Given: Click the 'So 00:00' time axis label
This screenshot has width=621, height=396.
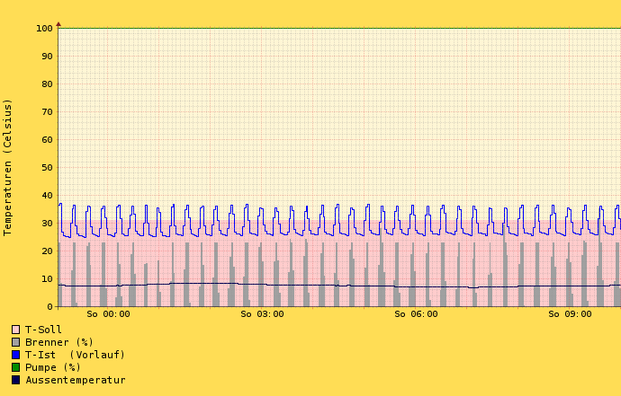Looking at the screenshot, I should 108,314.
